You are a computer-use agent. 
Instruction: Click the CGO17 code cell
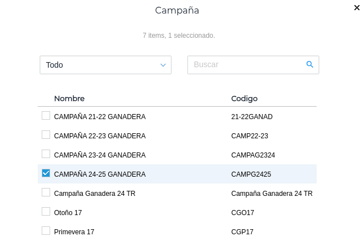243,212
